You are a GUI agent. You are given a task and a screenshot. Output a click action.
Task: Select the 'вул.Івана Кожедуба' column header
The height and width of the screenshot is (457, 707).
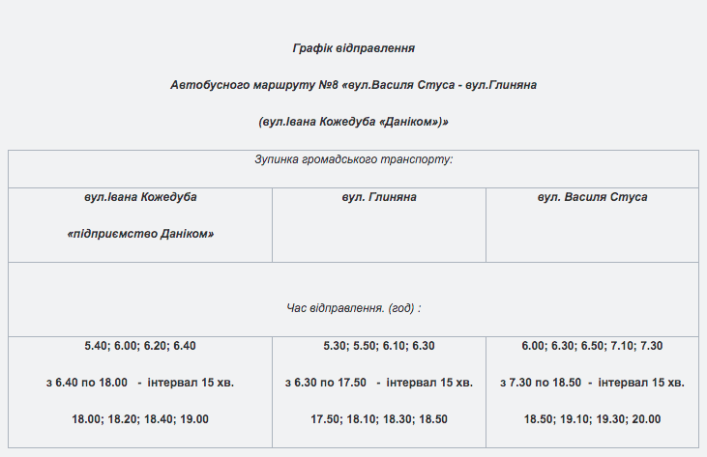click(x=140, y=197)
